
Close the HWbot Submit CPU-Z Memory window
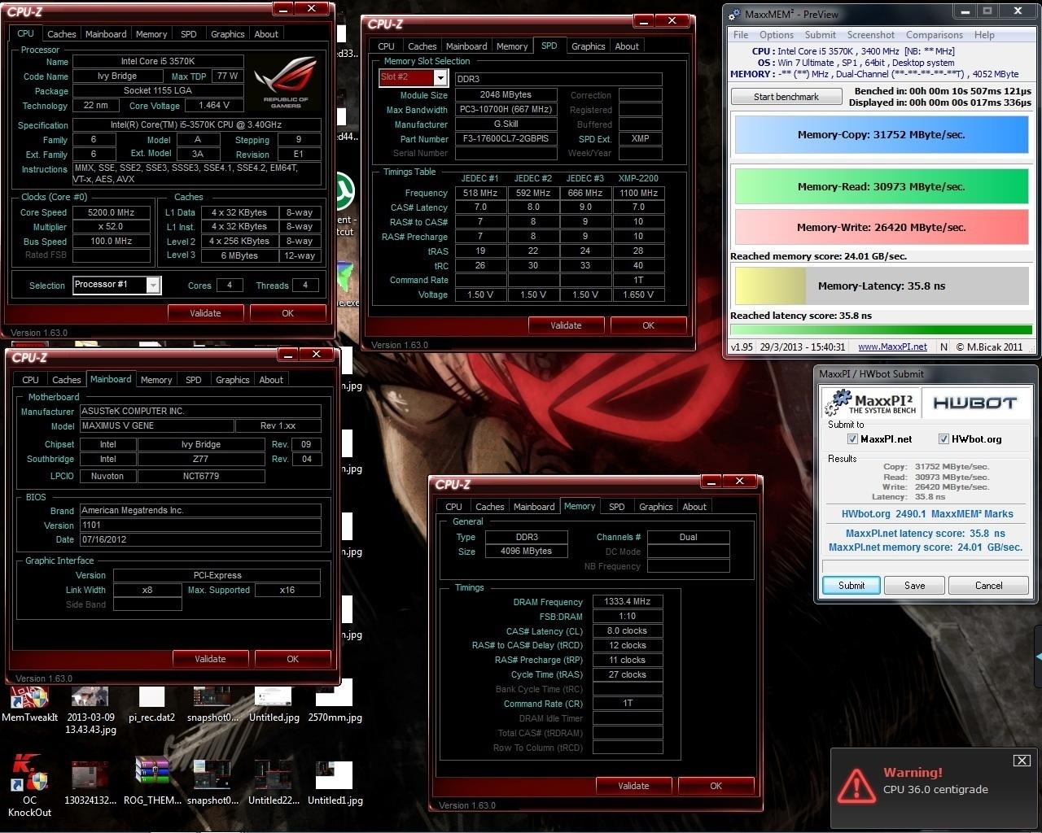[x=739, y=481]
